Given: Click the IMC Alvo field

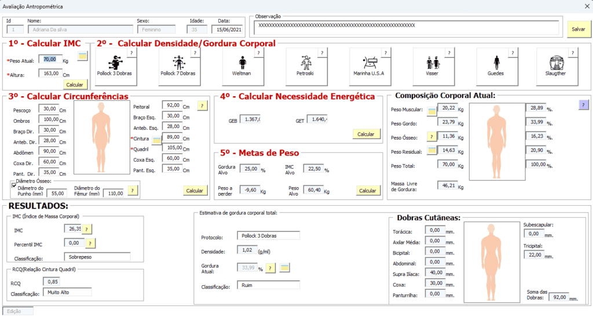Looking at the screenshot, I should point(313,169).
